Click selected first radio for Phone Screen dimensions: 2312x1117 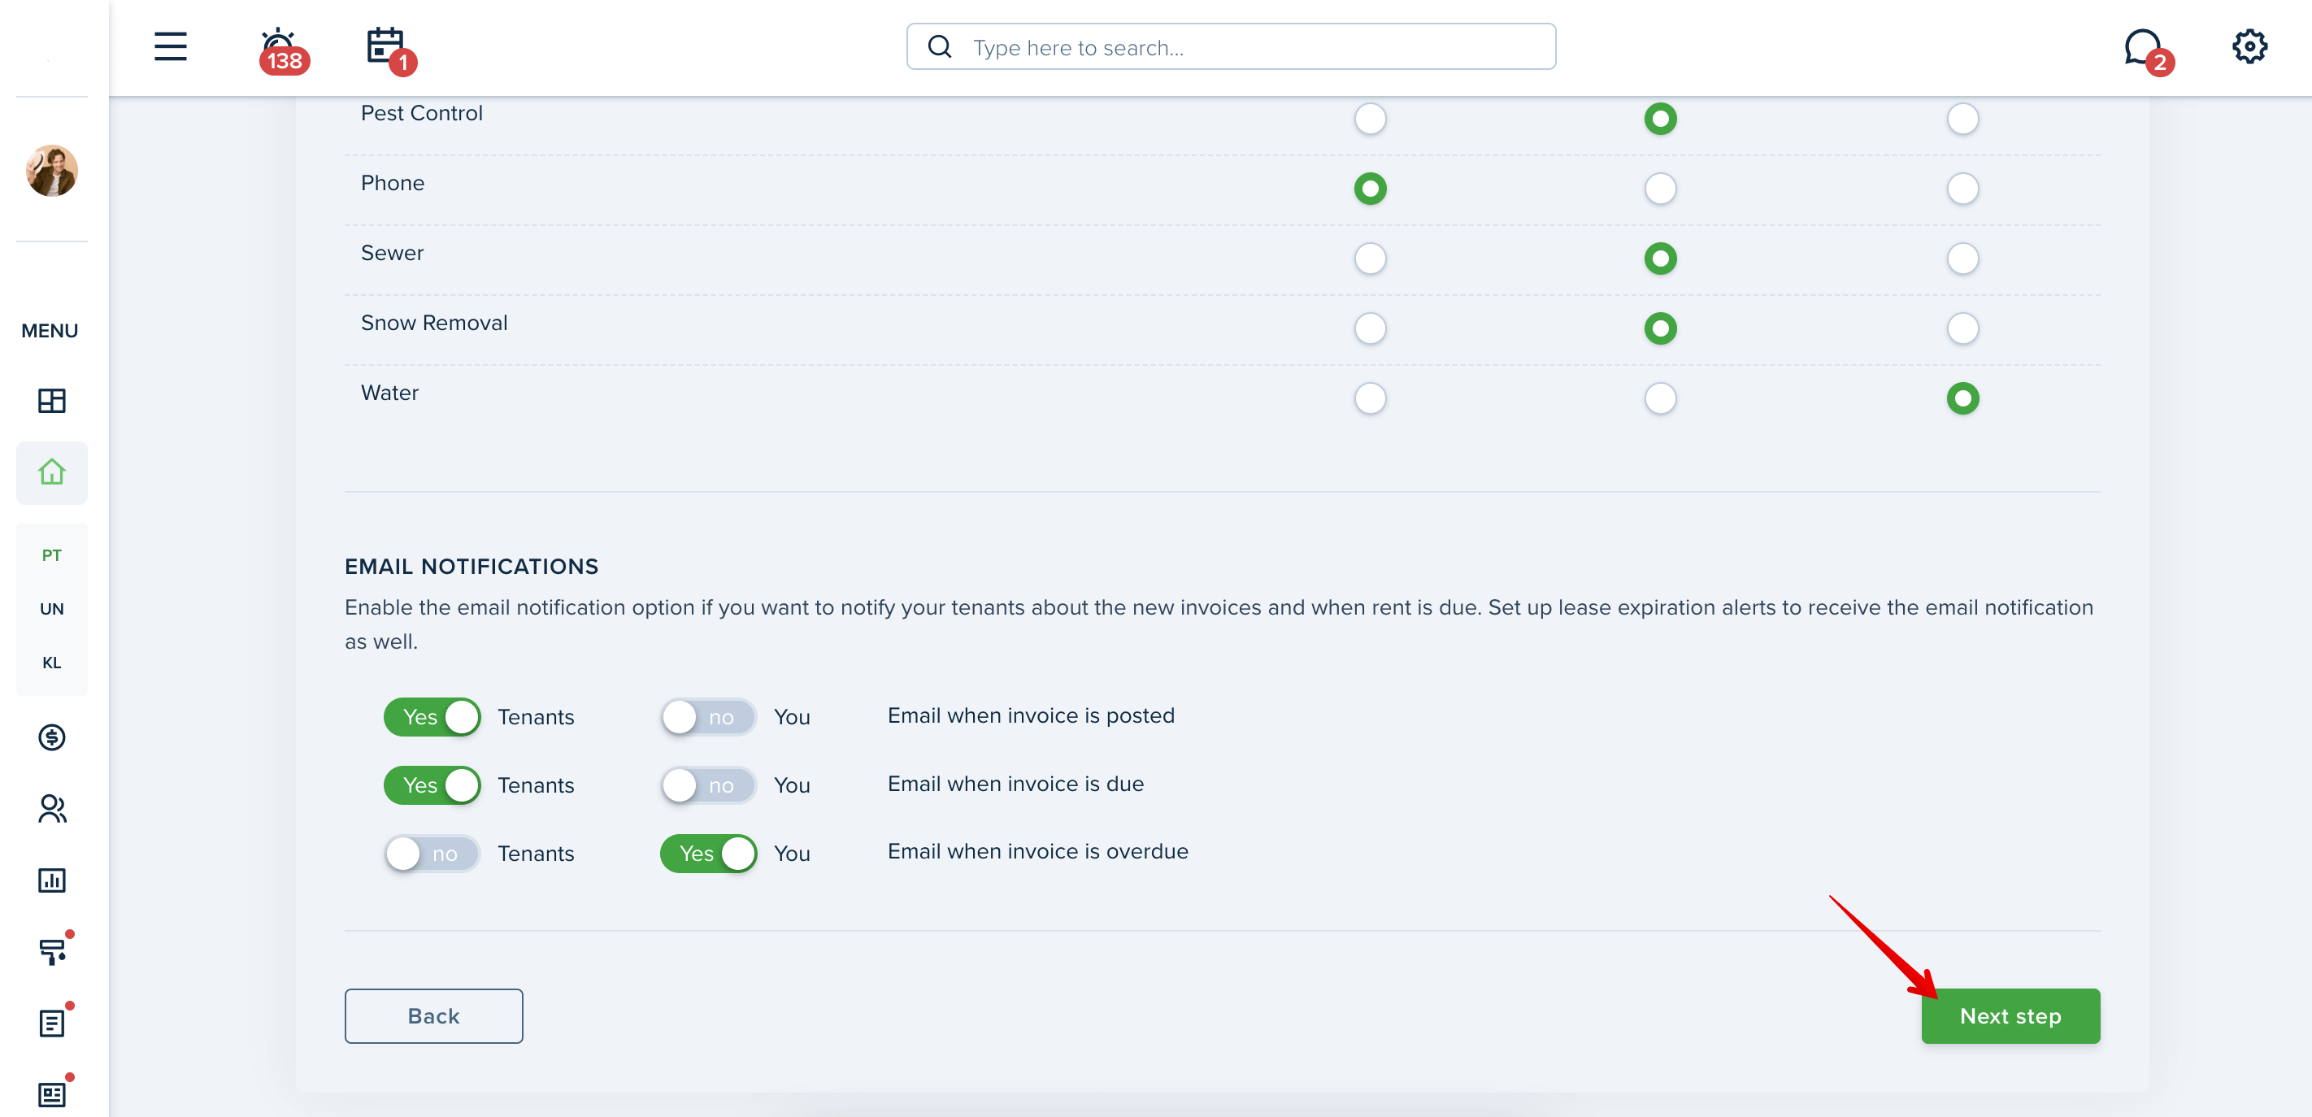tap(1371, 189)
